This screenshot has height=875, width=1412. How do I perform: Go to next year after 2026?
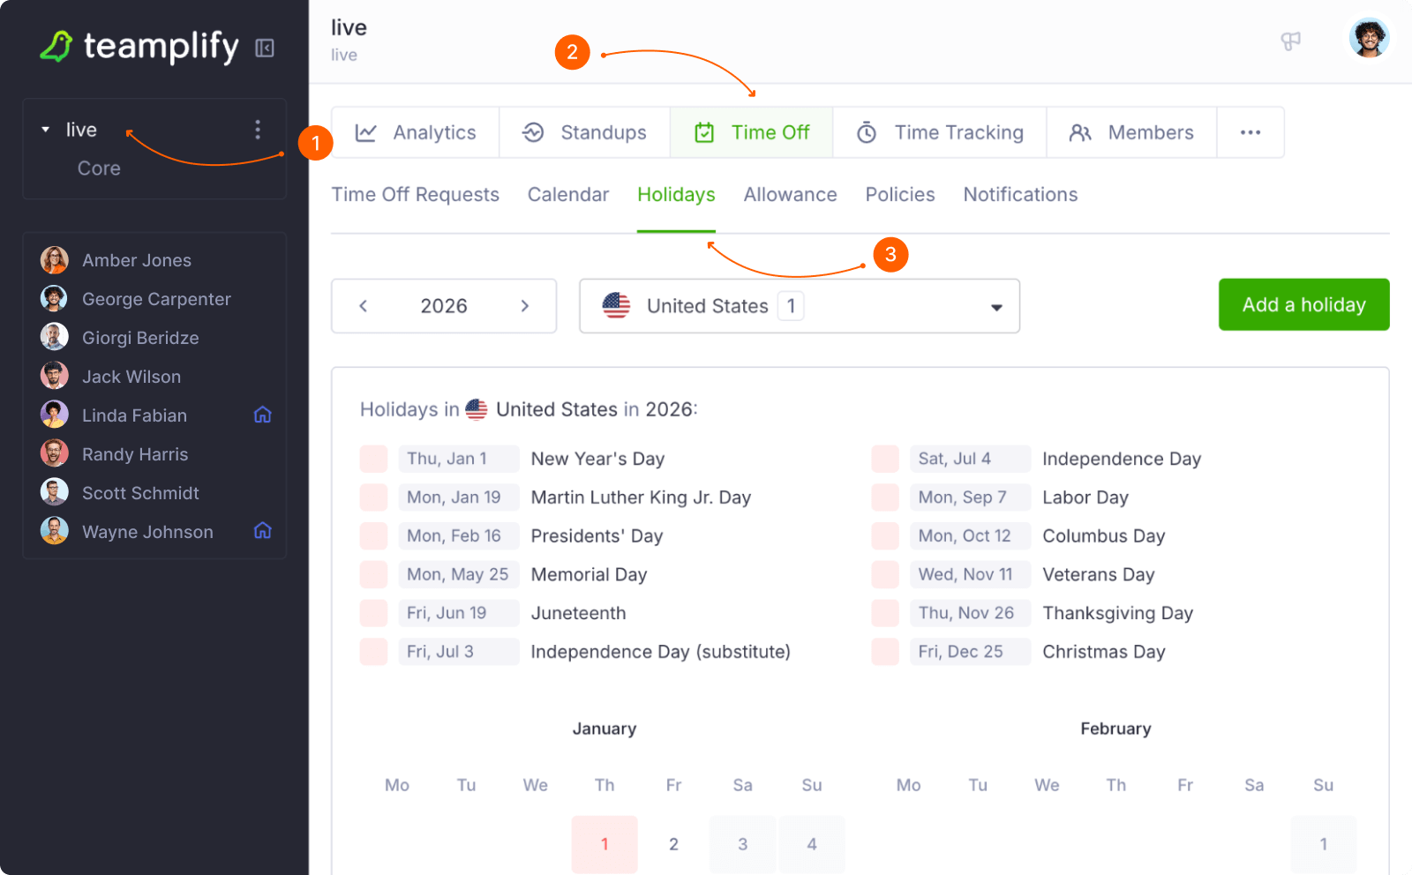point(525,306)
